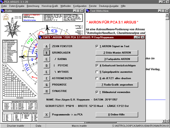Image resolution: width=170 pixels, height=128 pixels.
Task: Click the Aspektsymbole legend box in Radix
Action: 10,51
